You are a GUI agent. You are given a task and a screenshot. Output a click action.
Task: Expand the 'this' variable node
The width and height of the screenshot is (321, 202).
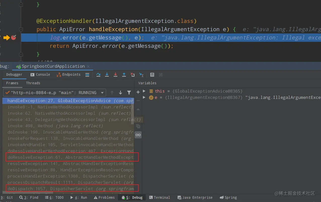[144, 91]
